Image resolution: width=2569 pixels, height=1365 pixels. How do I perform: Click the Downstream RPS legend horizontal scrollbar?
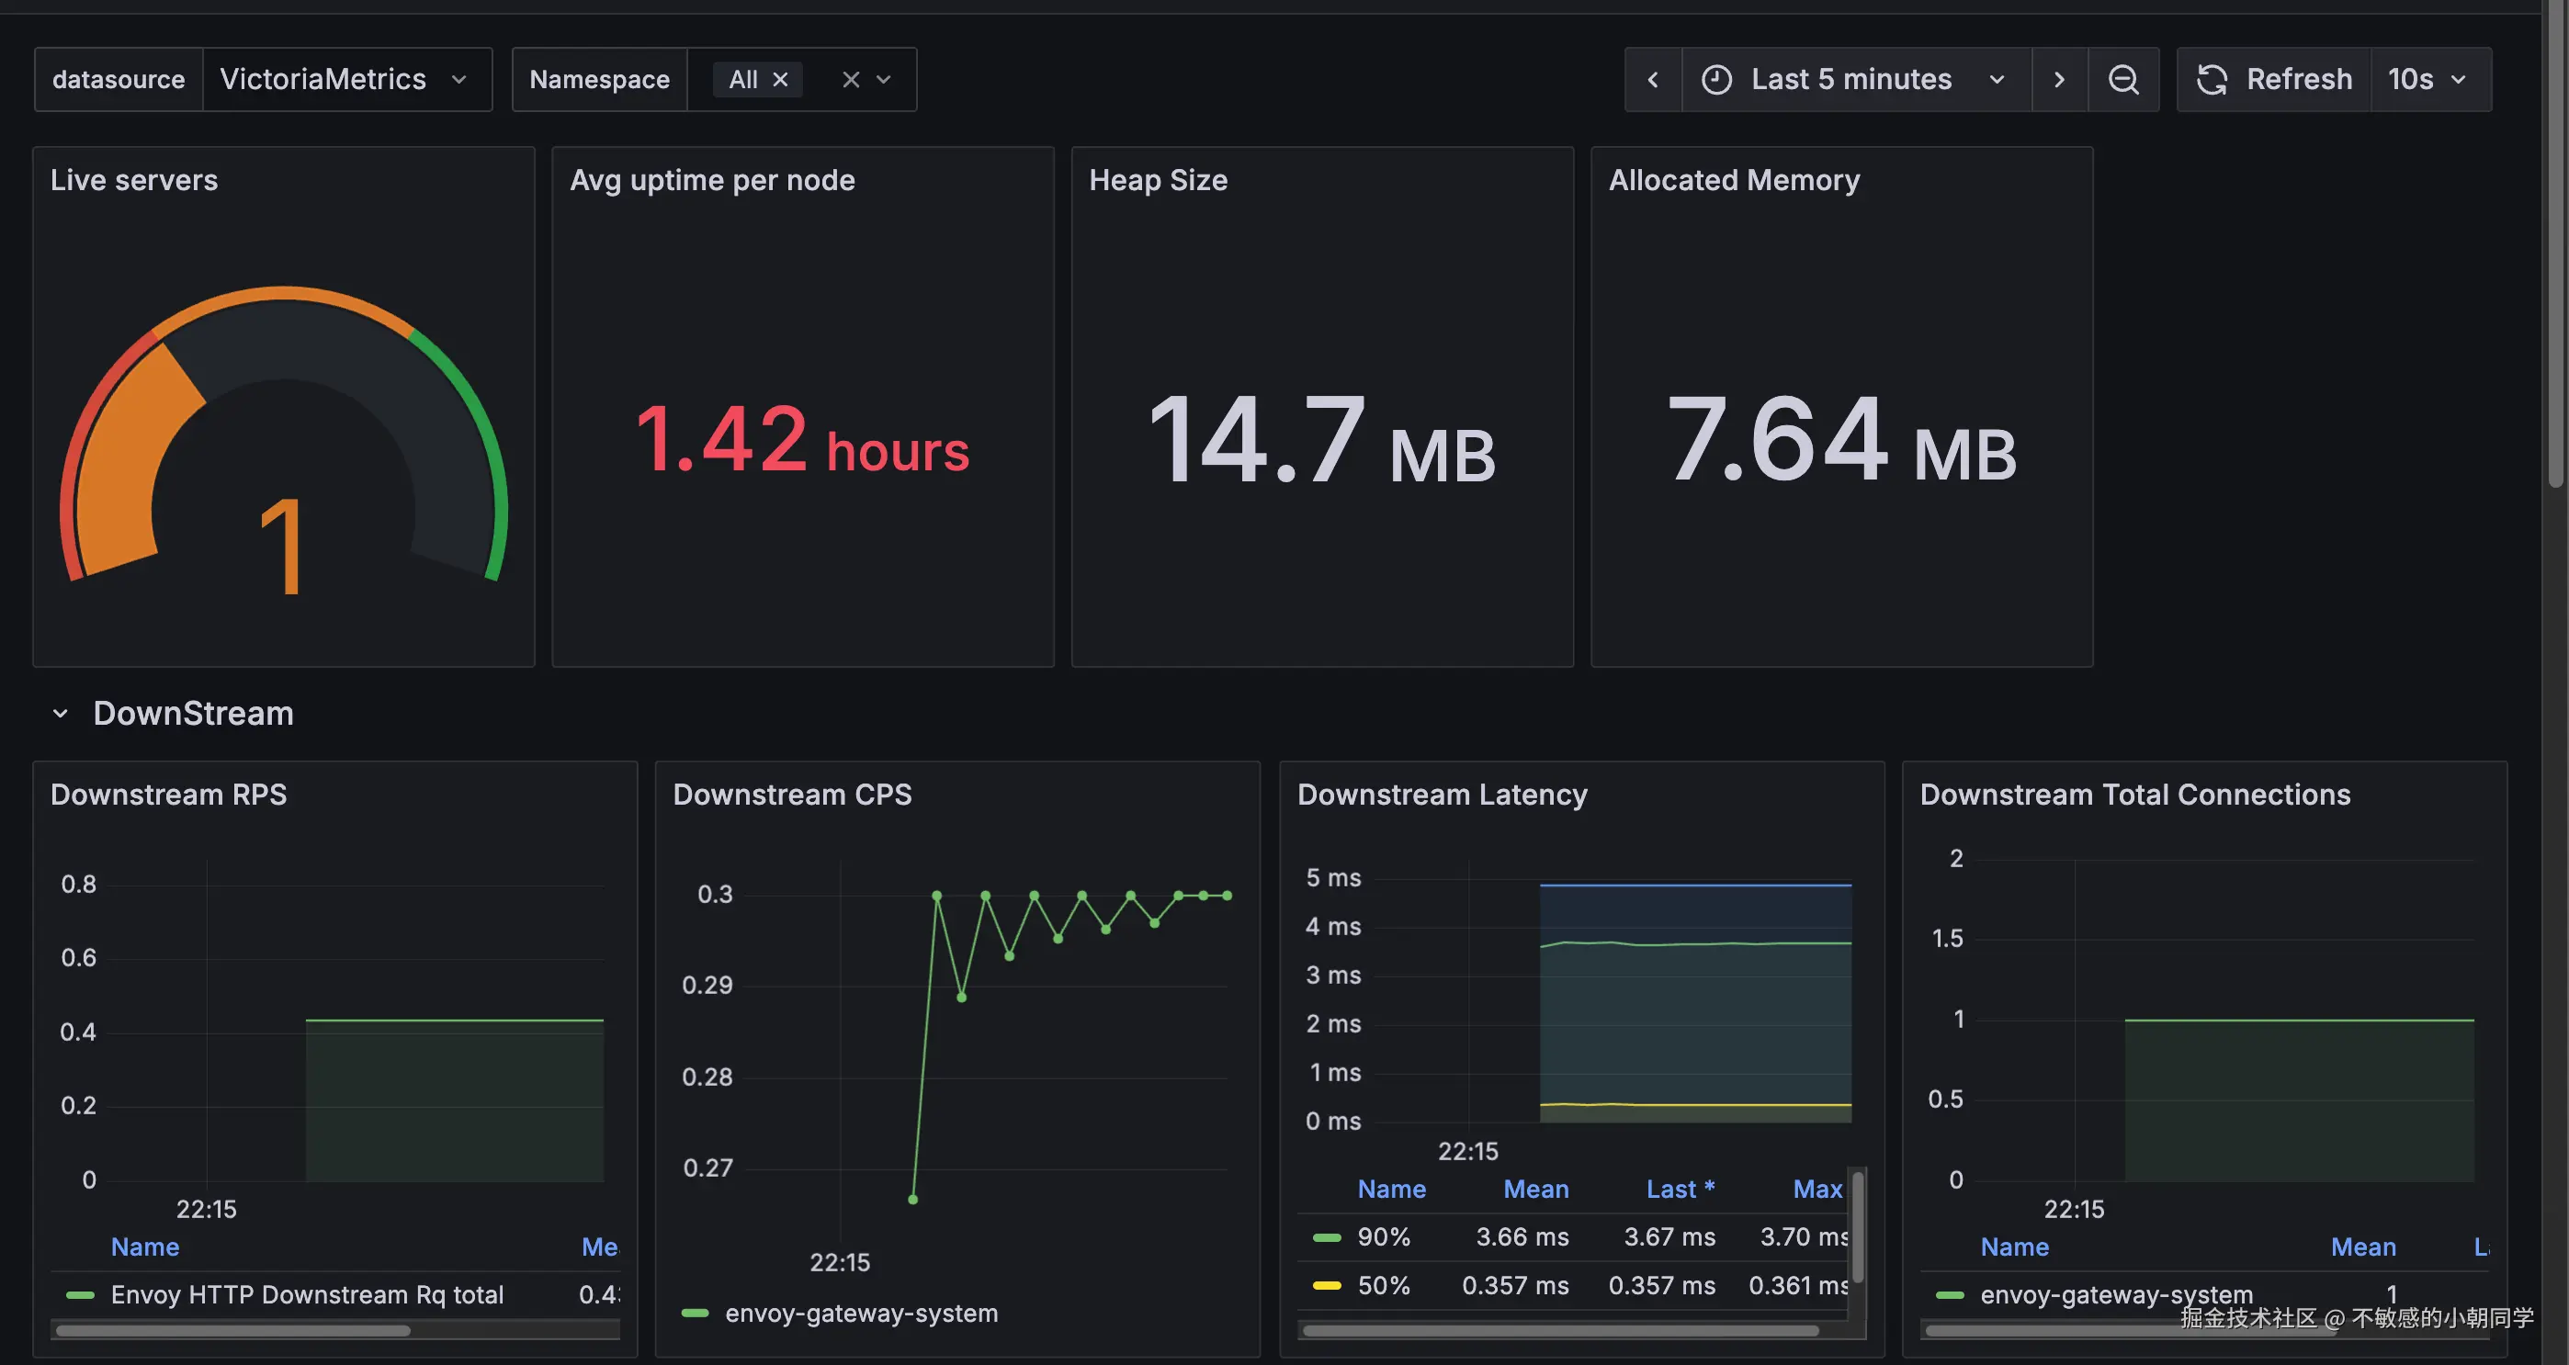point(232,1331)
